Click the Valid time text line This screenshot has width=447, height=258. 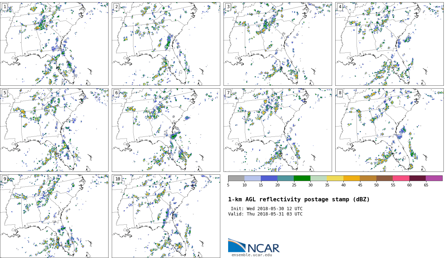point(265,214)
